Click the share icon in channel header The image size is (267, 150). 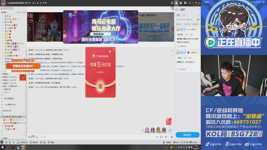pos(43,3)
